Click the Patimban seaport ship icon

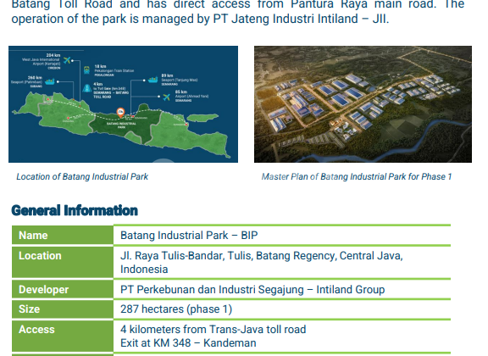pyautogui.click(x=50, y=81)
